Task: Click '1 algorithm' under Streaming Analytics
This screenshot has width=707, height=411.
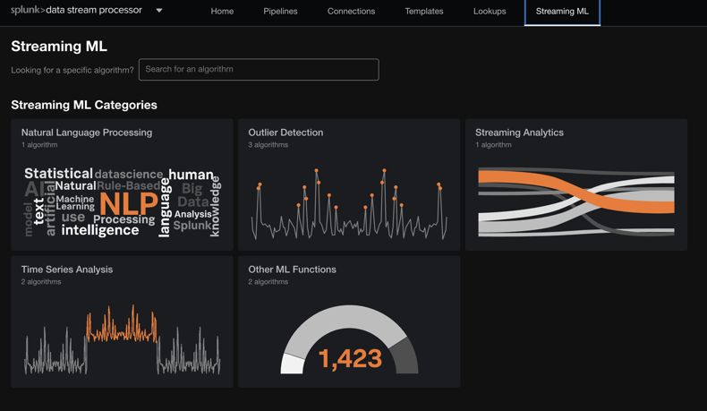Action: click(493, 145)
